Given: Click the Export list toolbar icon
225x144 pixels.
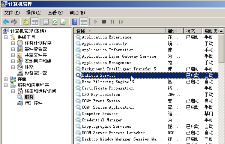Looking at the screenshot, I should point(63,22).
